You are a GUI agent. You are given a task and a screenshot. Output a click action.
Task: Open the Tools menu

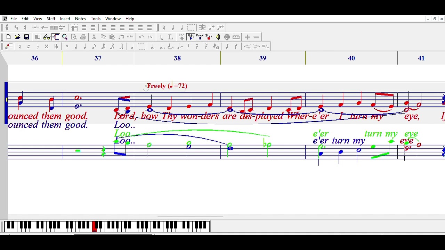click(96, 19)
